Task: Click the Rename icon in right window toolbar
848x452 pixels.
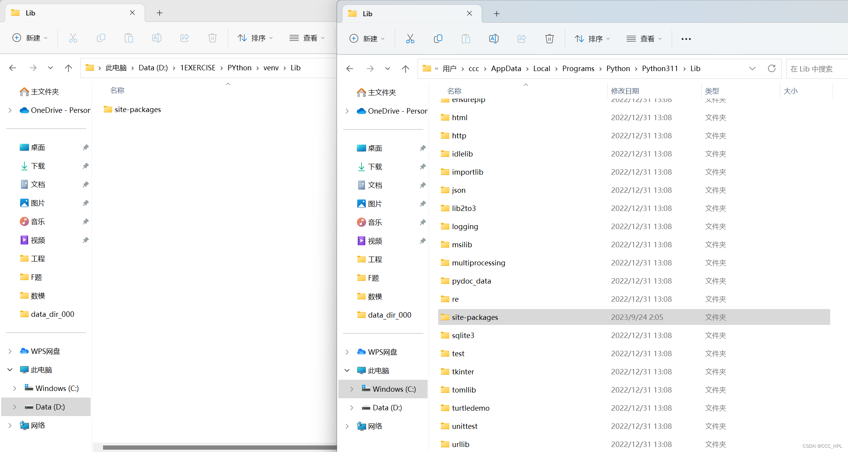Action: (493, 39)
